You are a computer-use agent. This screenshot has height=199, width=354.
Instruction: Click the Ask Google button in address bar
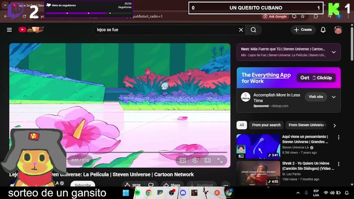click(275, 16)
